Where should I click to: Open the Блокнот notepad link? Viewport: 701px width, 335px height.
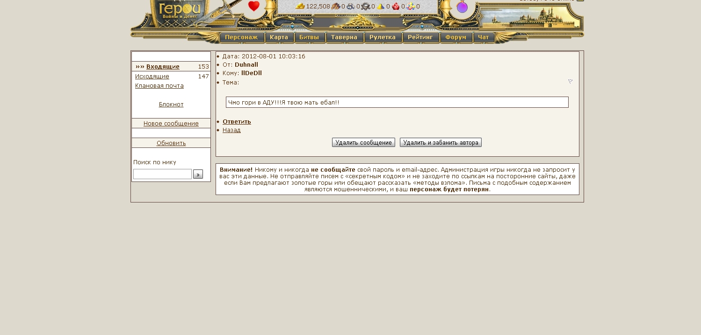pyautogui.click(x=171, y=105)
